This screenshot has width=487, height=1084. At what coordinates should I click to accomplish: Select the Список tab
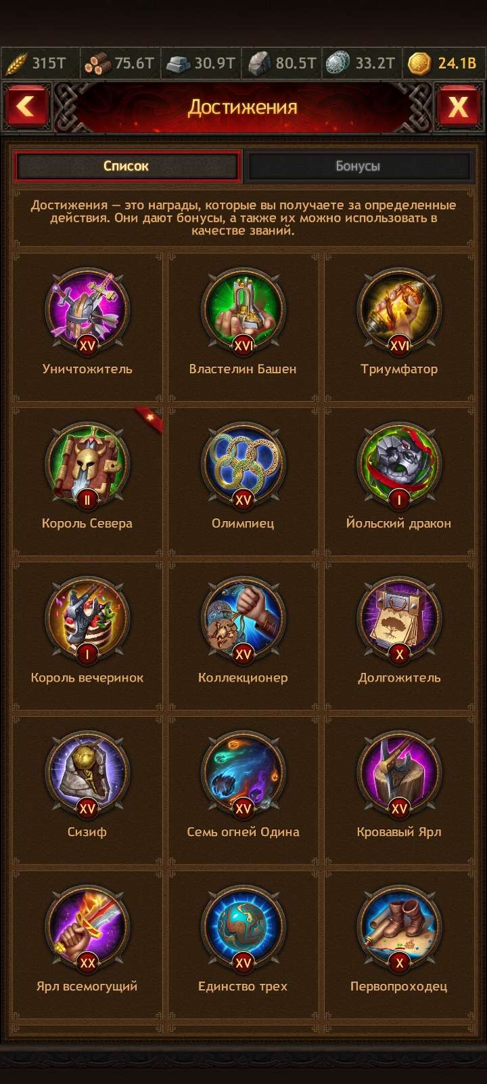[x=126, y=166]
